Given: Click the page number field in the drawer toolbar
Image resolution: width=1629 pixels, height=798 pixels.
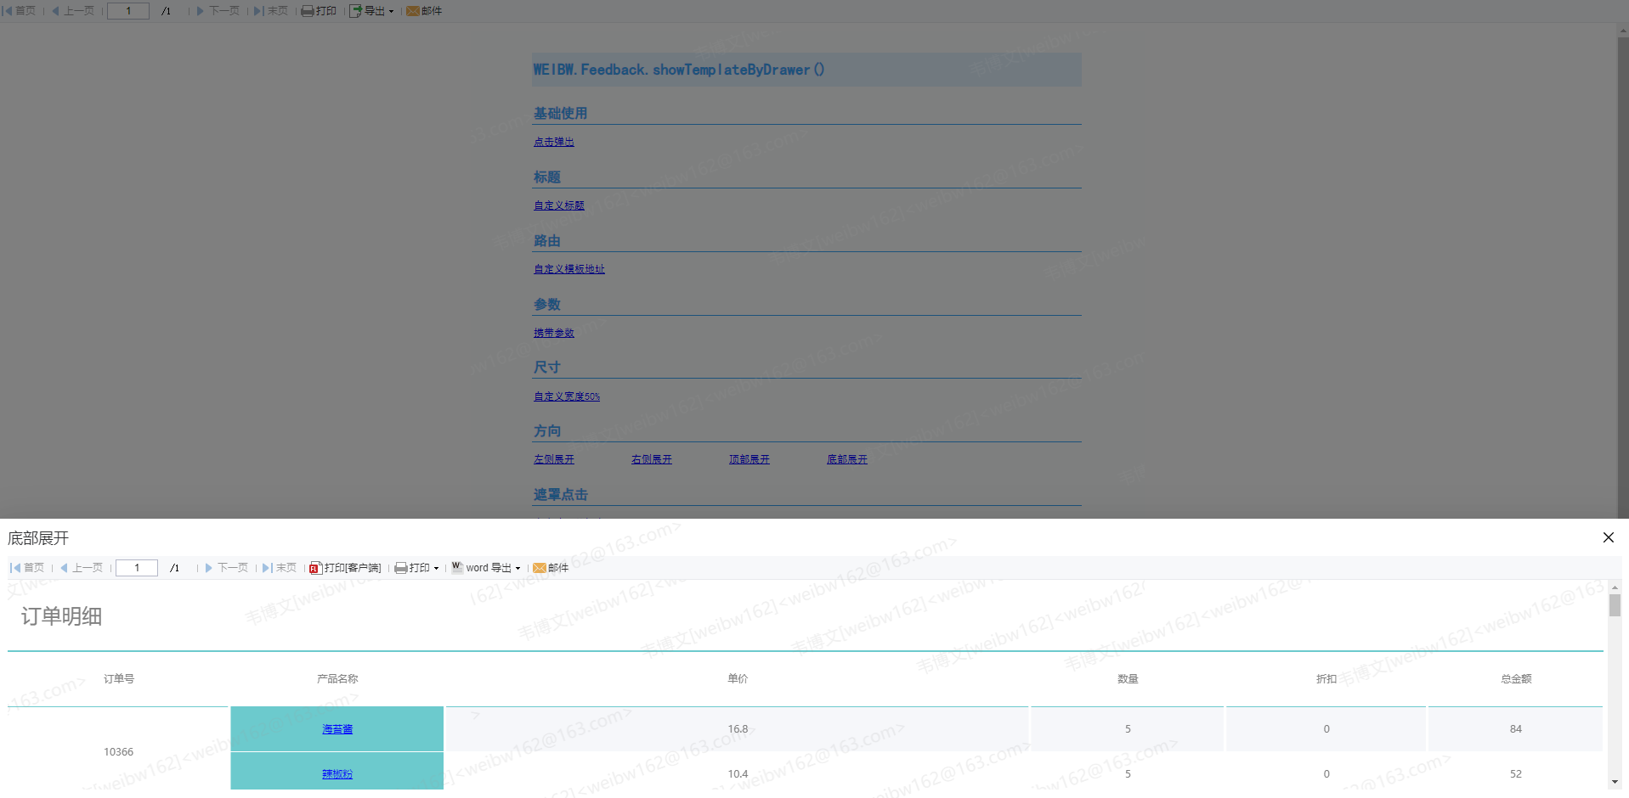Looking at the screenshot, I should point(137,568).
